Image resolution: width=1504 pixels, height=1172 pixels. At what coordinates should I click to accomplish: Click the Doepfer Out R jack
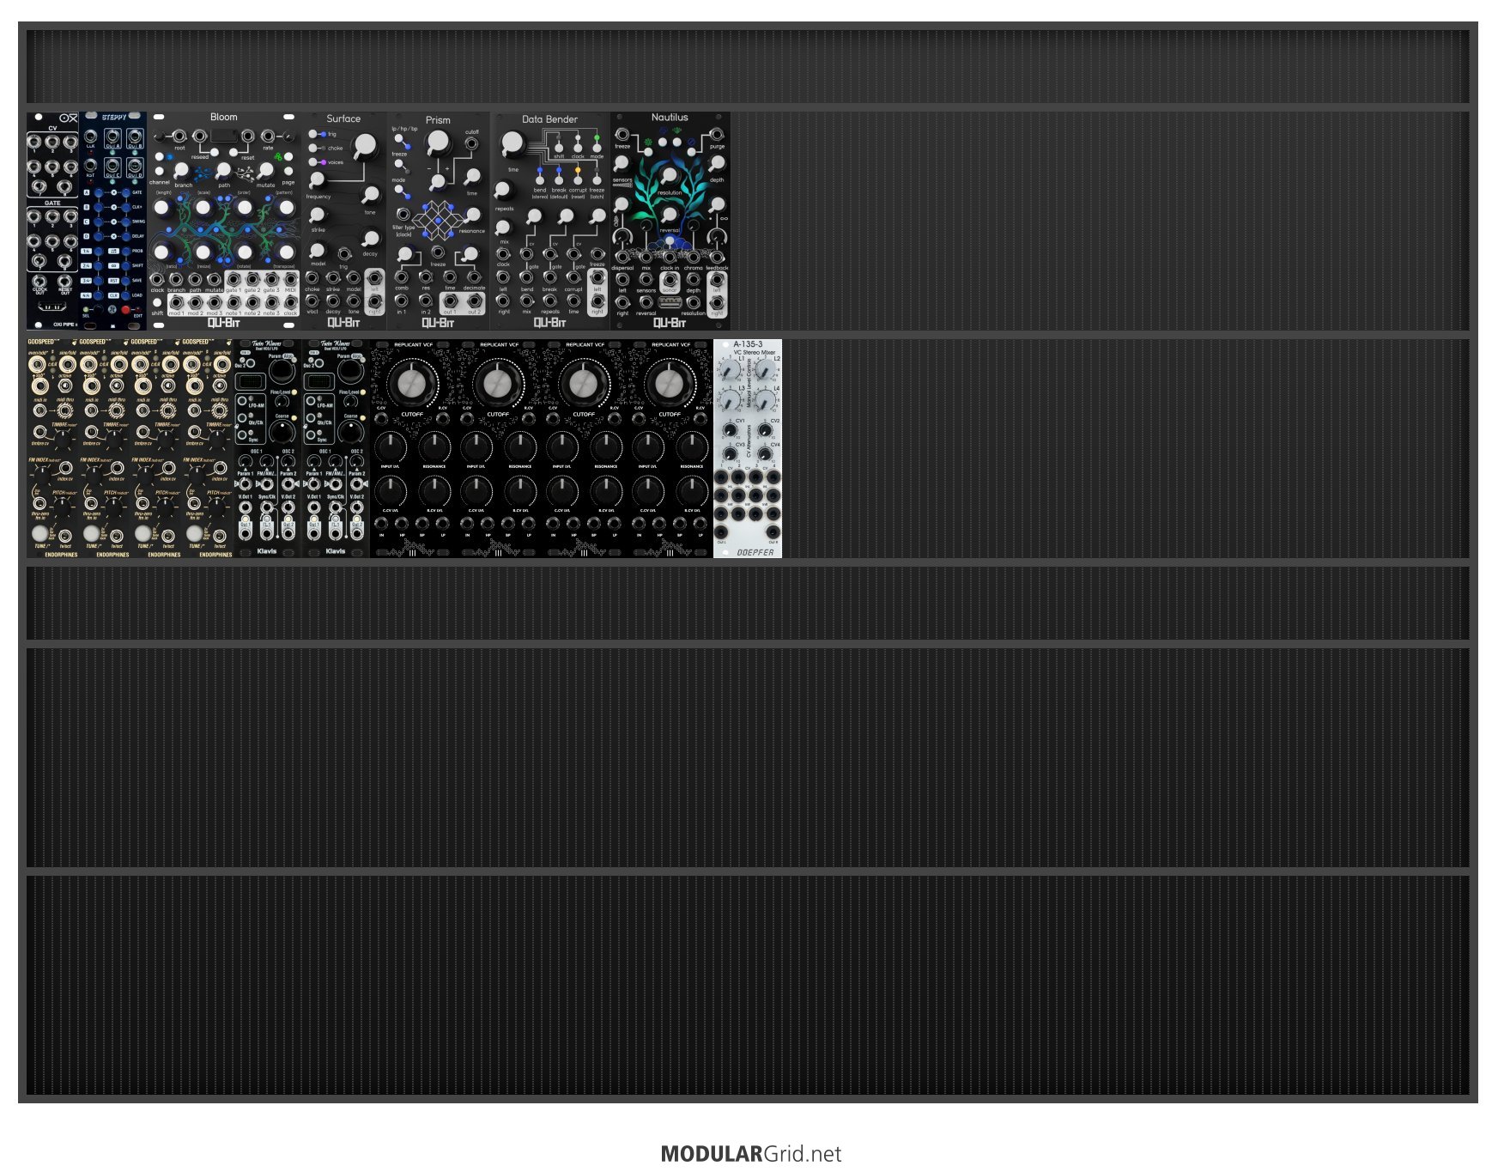click(x=773, y=533)
